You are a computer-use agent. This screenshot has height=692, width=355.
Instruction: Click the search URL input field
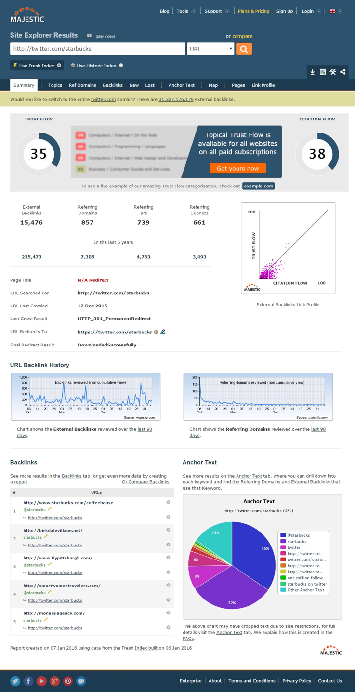98,49
